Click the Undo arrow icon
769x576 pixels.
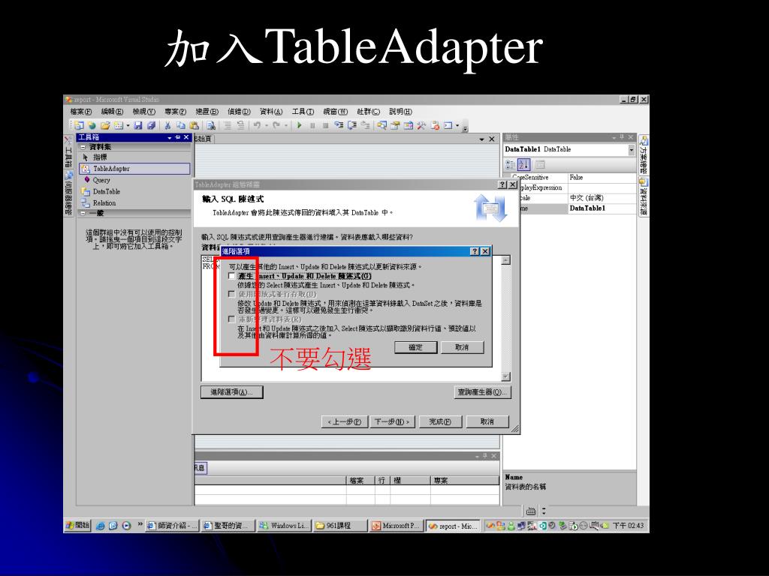[x=257, y=125]
